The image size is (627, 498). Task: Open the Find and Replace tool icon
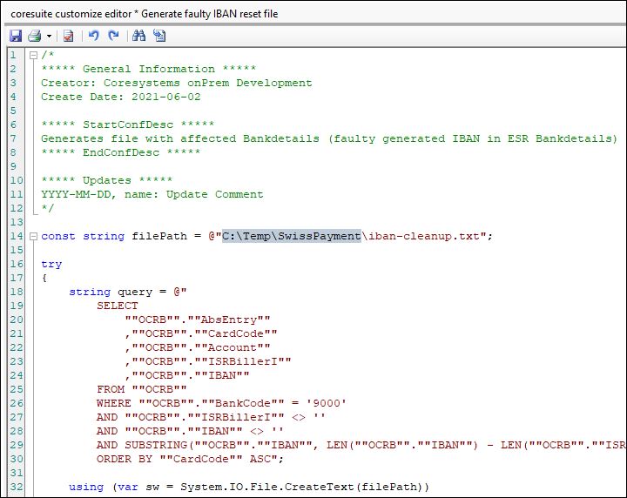[x=158, y=36]
